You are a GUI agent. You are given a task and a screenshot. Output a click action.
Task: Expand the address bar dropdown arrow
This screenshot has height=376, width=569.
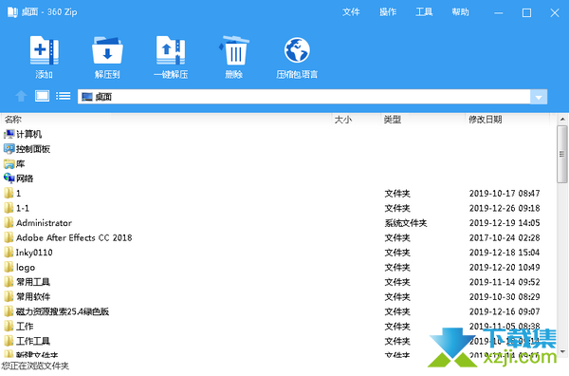(x=539, y=97)
